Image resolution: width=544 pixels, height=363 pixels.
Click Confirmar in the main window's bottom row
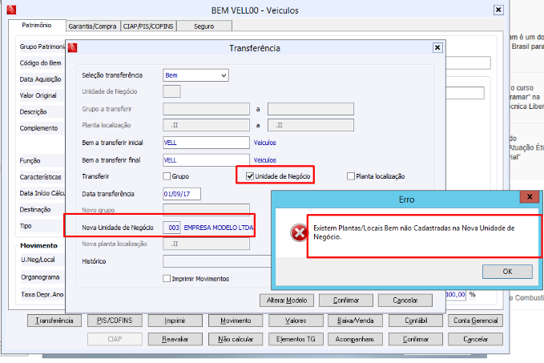pyautogui.click(x=416, y=339)
